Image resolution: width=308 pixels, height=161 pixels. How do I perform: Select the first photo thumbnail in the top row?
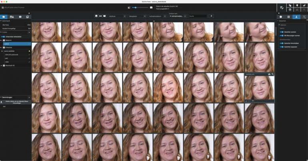(46, 32)
